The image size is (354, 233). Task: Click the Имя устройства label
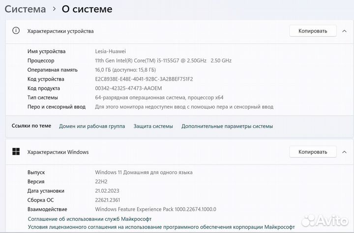pyautogui.click(x=47, y=51)
